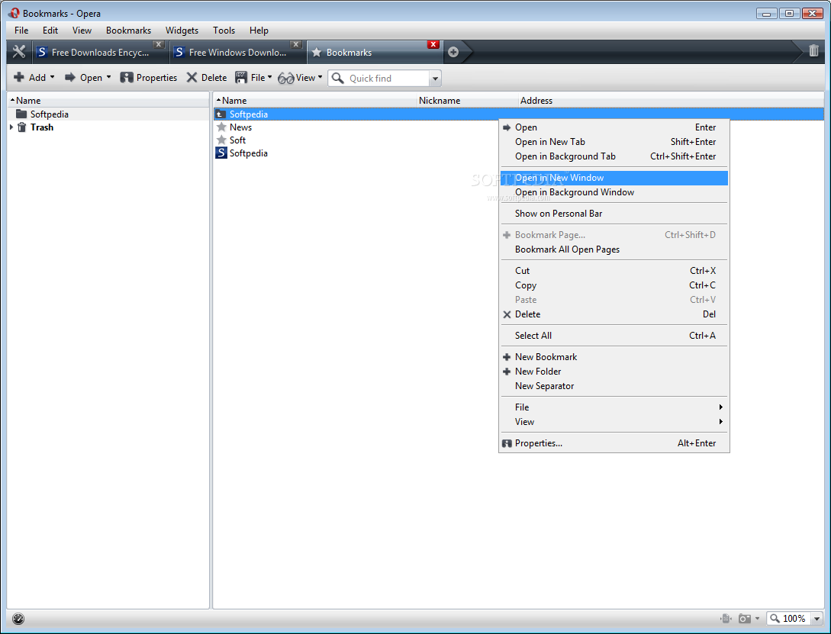This screenshot has height=634, width=831.
Task: Select the Softpedia folder in left panel
Action: click(43, 114)
